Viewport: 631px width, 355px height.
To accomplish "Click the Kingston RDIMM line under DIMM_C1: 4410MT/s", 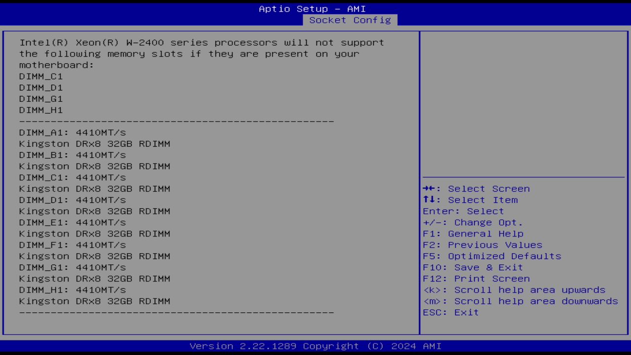I will 95,189.
